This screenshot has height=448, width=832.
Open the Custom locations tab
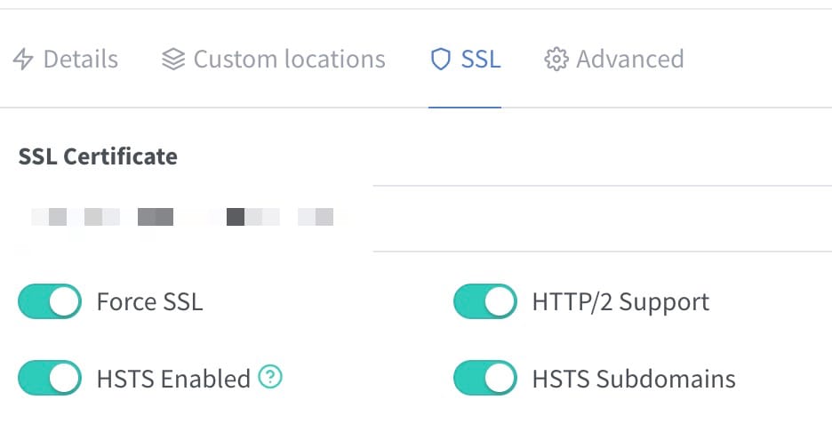point(273,59)
